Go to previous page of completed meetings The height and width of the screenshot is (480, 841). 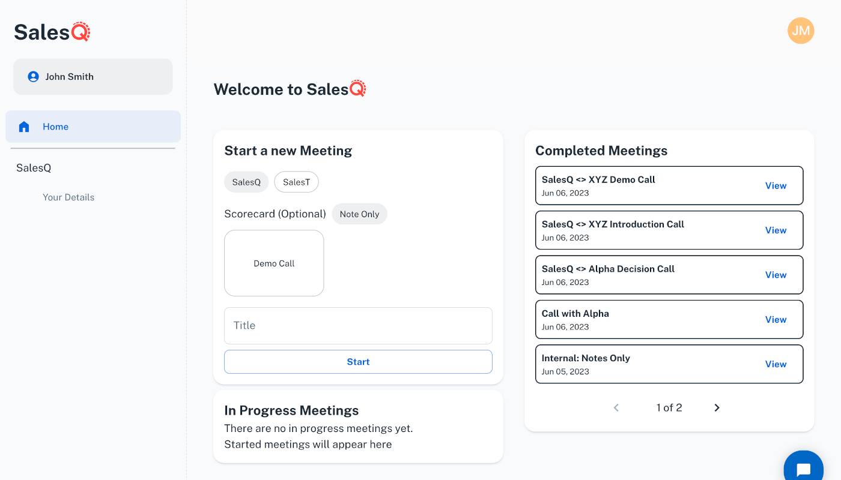click(x=616, y=408)
